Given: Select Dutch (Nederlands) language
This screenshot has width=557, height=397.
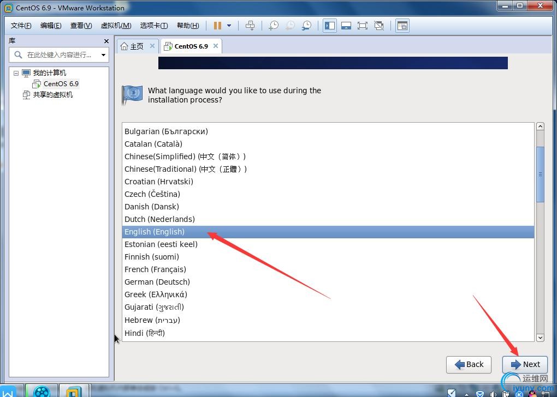Looking at the screenshot, I should tap(328, 219).
